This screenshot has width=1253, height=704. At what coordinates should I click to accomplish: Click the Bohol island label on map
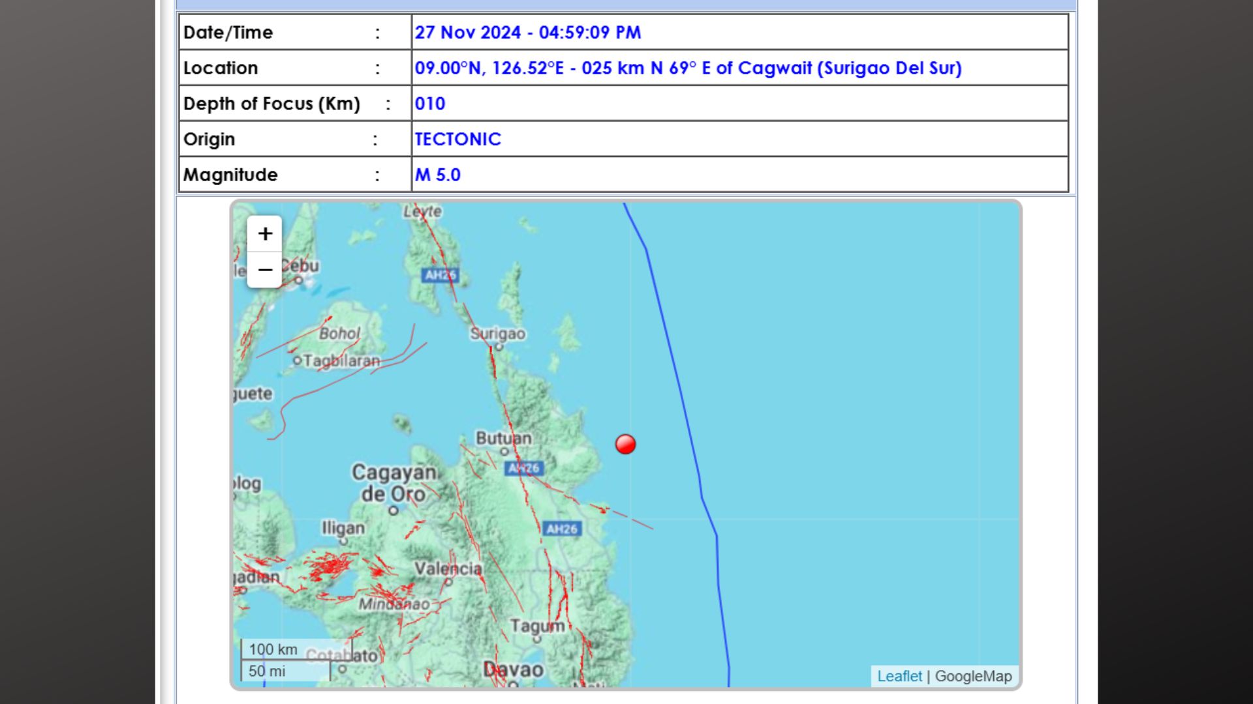click(339, 333)
